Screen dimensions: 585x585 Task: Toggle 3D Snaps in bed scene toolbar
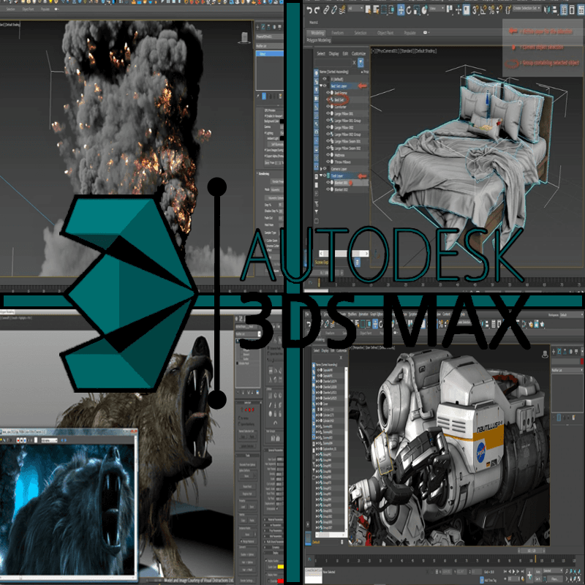point(475,10)
